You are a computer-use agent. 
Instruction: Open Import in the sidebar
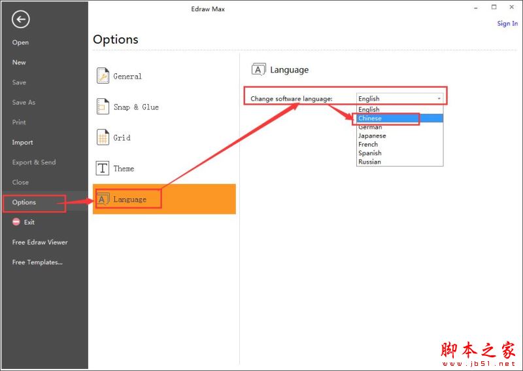click(22, 142)
